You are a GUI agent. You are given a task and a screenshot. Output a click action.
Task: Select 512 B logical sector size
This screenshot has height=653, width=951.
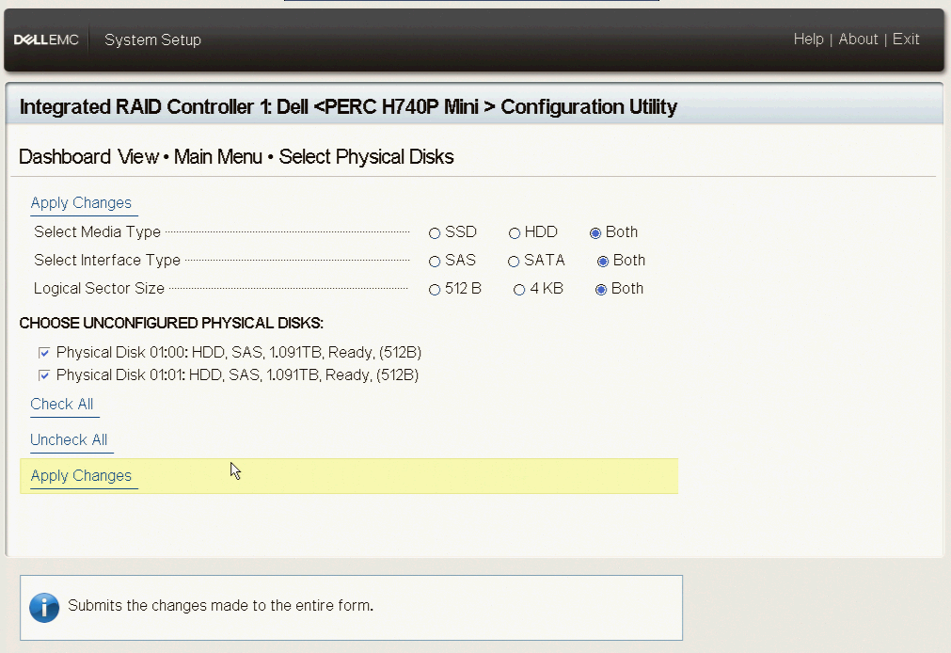tap(435, 290)
